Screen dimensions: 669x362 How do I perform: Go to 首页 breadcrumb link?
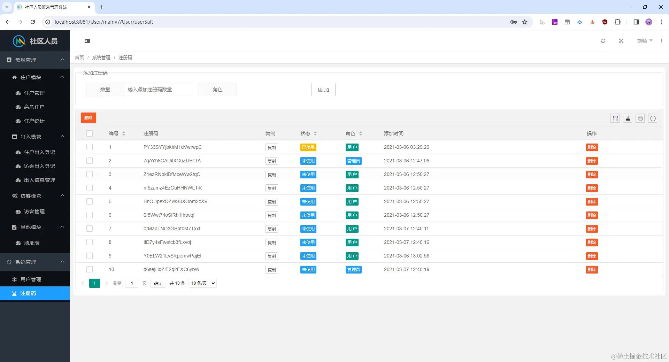point(79,57)
